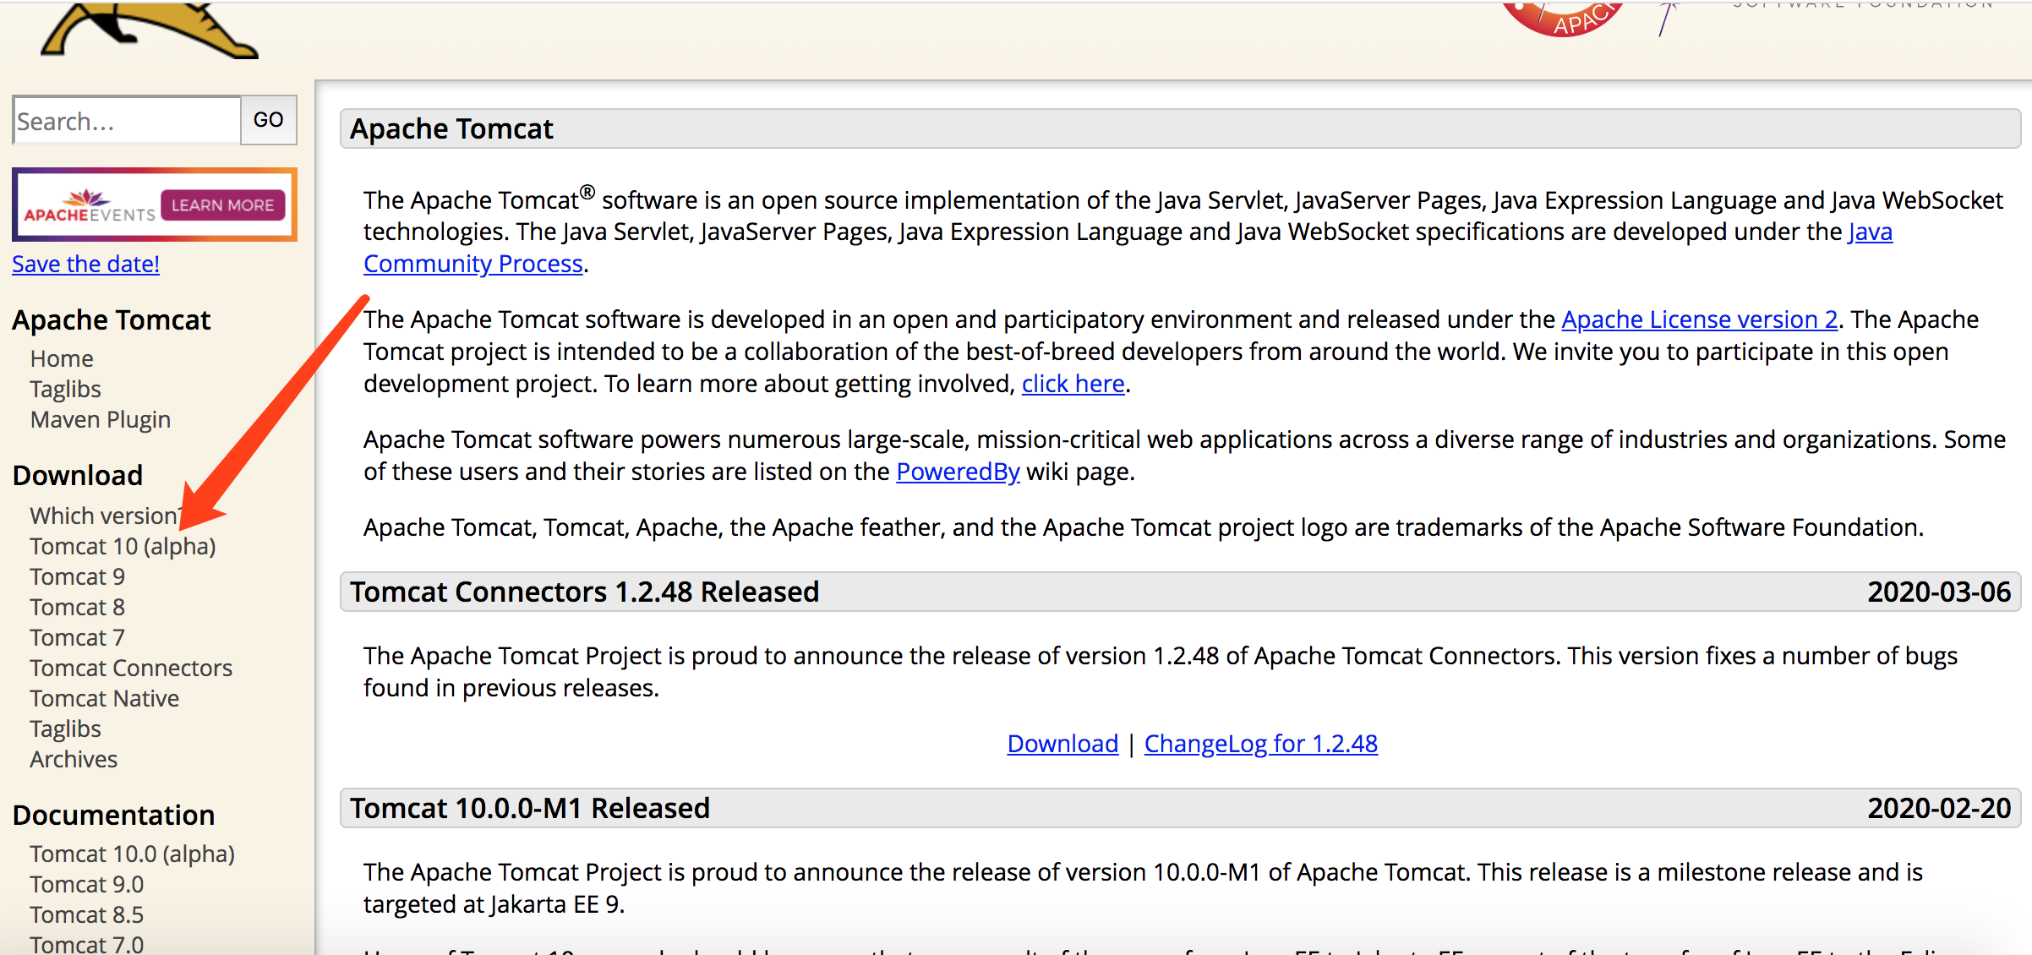Open the Tomcat Native page
Viewport: 2032px width, 955px height.
pyautogui.click(x=104, y=697)
